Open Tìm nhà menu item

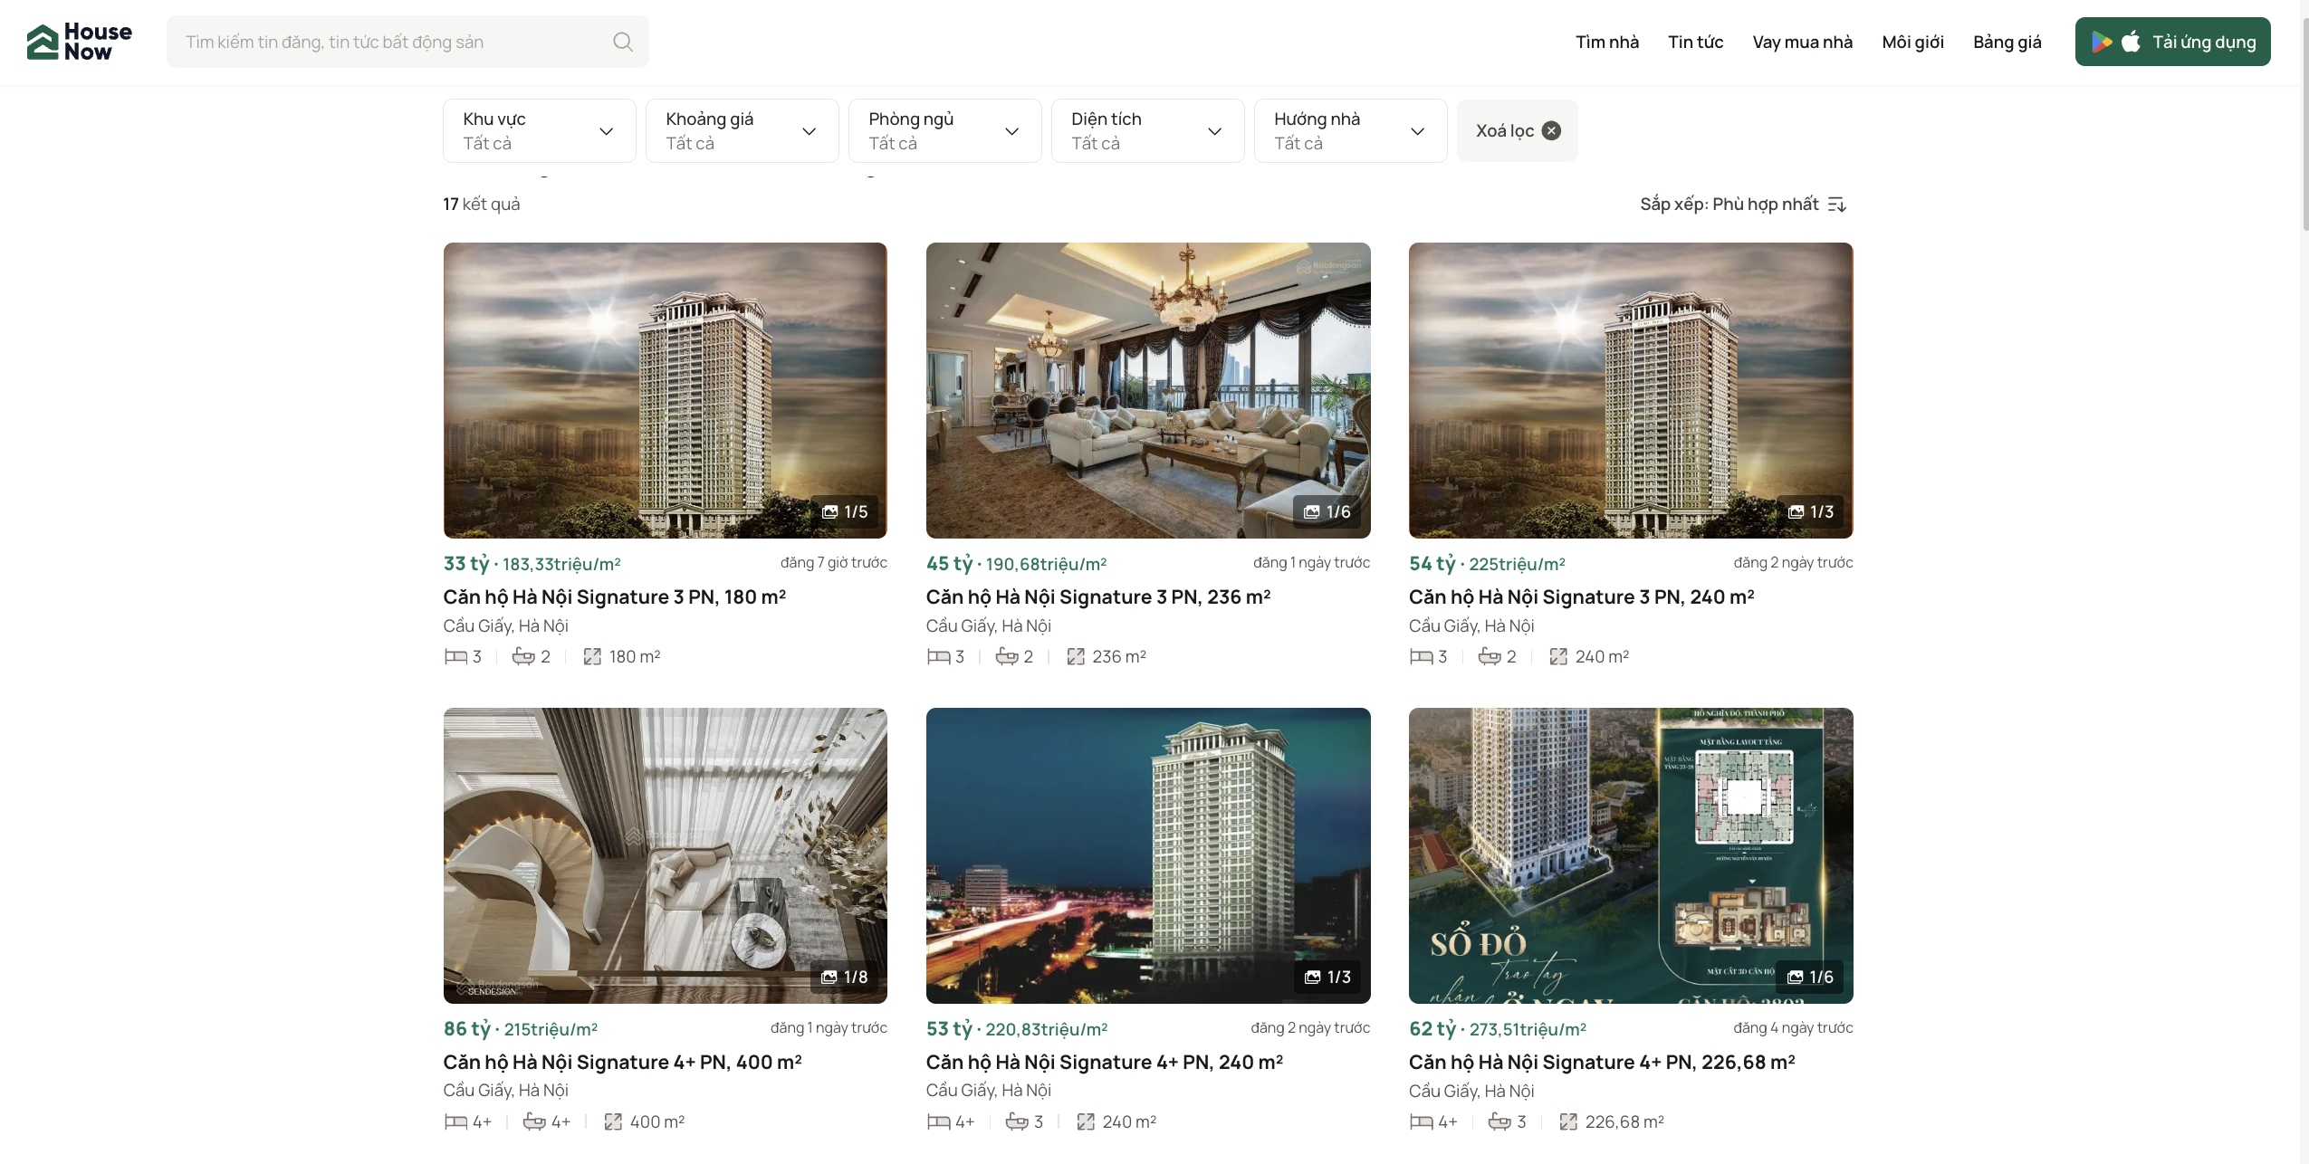point(1607,42)
